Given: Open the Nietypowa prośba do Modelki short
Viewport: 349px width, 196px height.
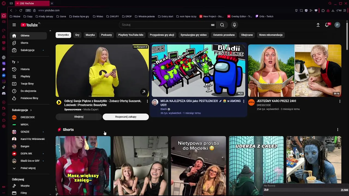Looking at the screenshot, I should pyautogui.click(x=198, y=166).
